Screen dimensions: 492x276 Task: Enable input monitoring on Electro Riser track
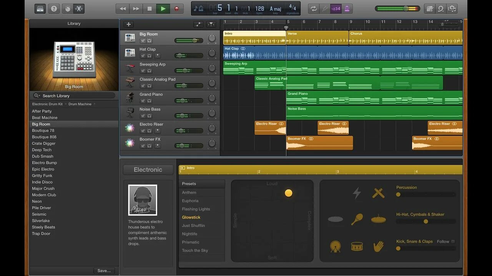[157, 131]
